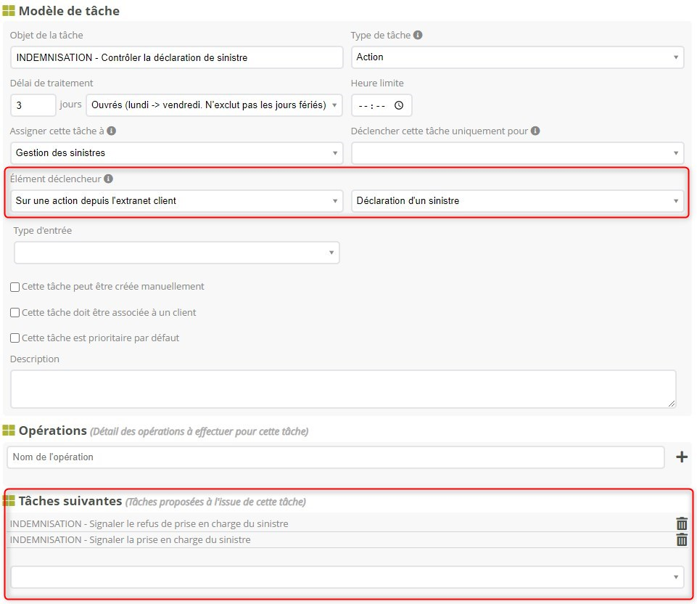Click info icon beside Assigner cette tâche à

(x=112, y=131)
